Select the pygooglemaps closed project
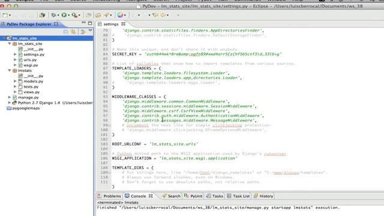The height and width of the screenshot is (216, 384). pos(26,108)
